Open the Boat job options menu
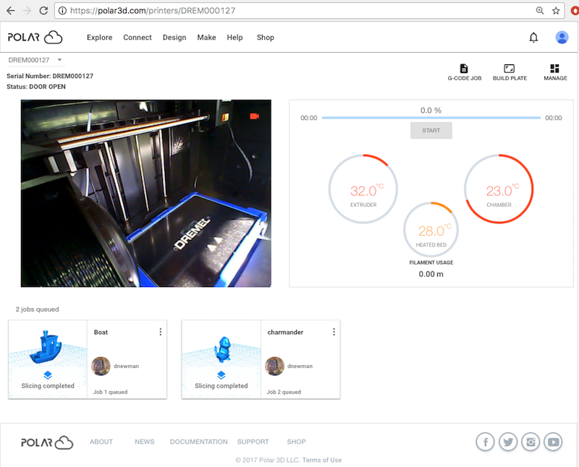579x467 pixels. 160,332
